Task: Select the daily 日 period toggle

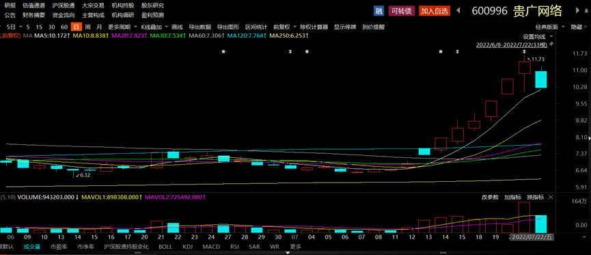Action: point(77,27)
